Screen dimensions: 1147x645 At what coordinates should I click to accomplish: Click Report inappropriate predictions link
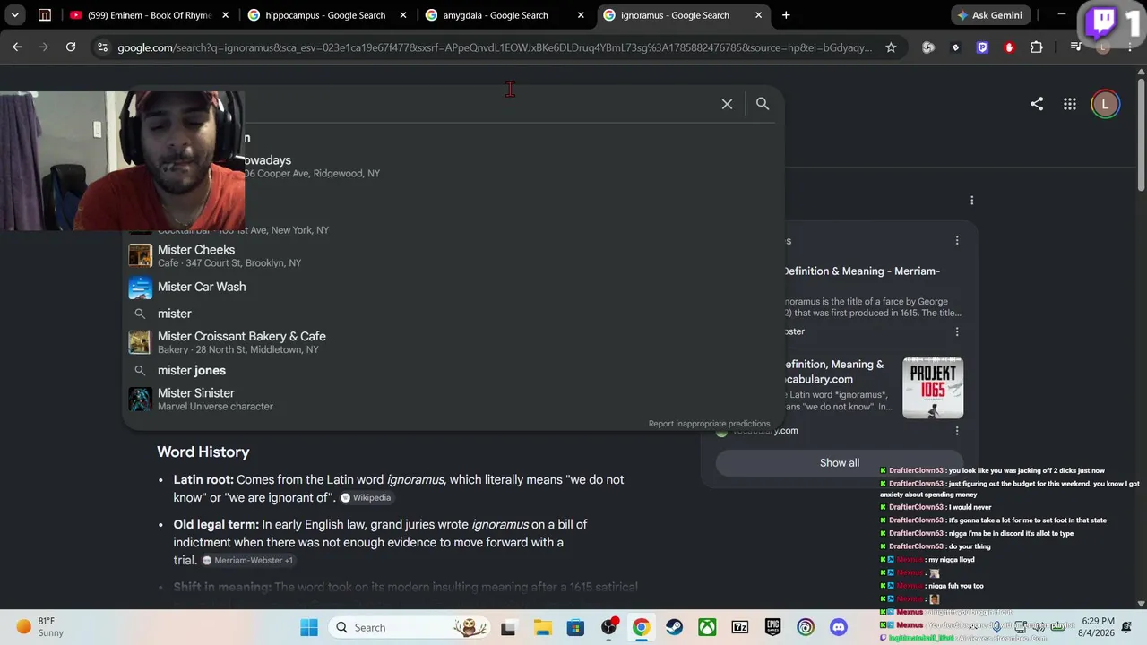(x=709, y=424)
